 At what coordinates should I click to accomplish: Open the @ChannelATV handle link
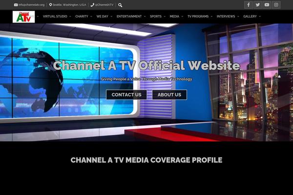click(x=104, y=5)
